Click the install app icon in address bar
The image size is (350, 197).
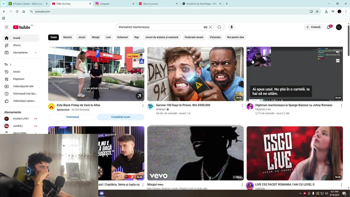(x=311, y=11)
